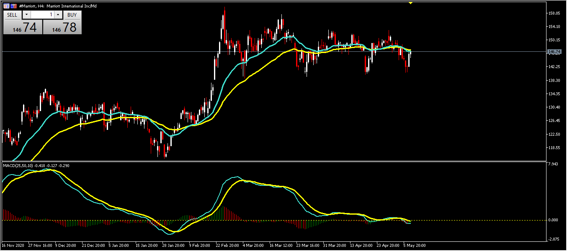Click the current price label 146.74 on axis
Image resolution: width=567 pixels, height=251 pixels.
(554, 52)
